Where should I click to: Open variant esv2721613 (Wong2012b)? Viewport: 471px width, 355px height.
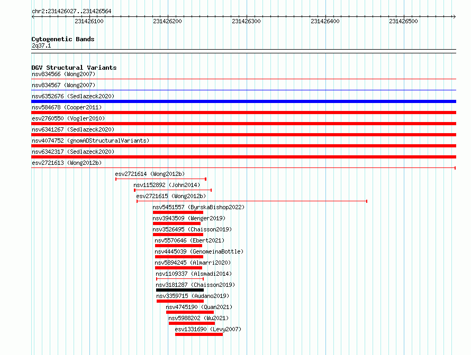(x=67, y=163)
